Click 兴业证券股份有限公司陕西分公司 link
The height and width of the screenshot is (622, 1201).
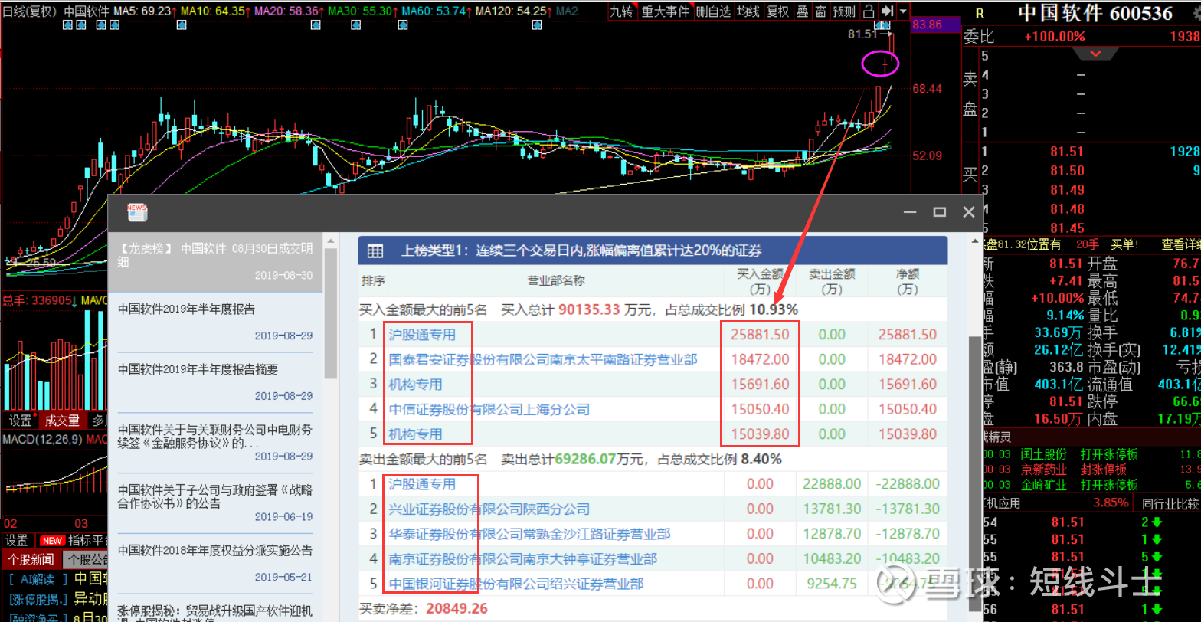[x=489, y=509]
